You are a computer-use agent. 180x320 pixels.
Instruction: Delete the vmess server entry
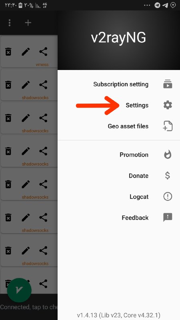[8, 52]
